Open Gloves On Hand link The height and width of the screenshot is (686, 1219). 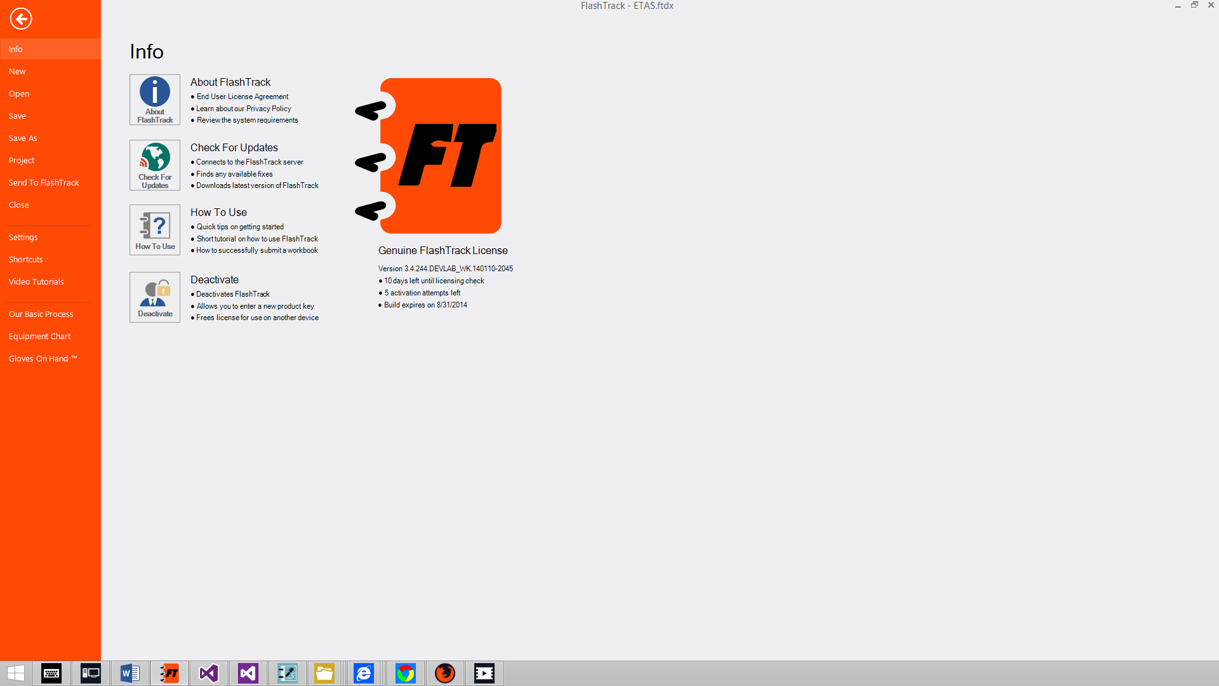(x=50, y=358)
